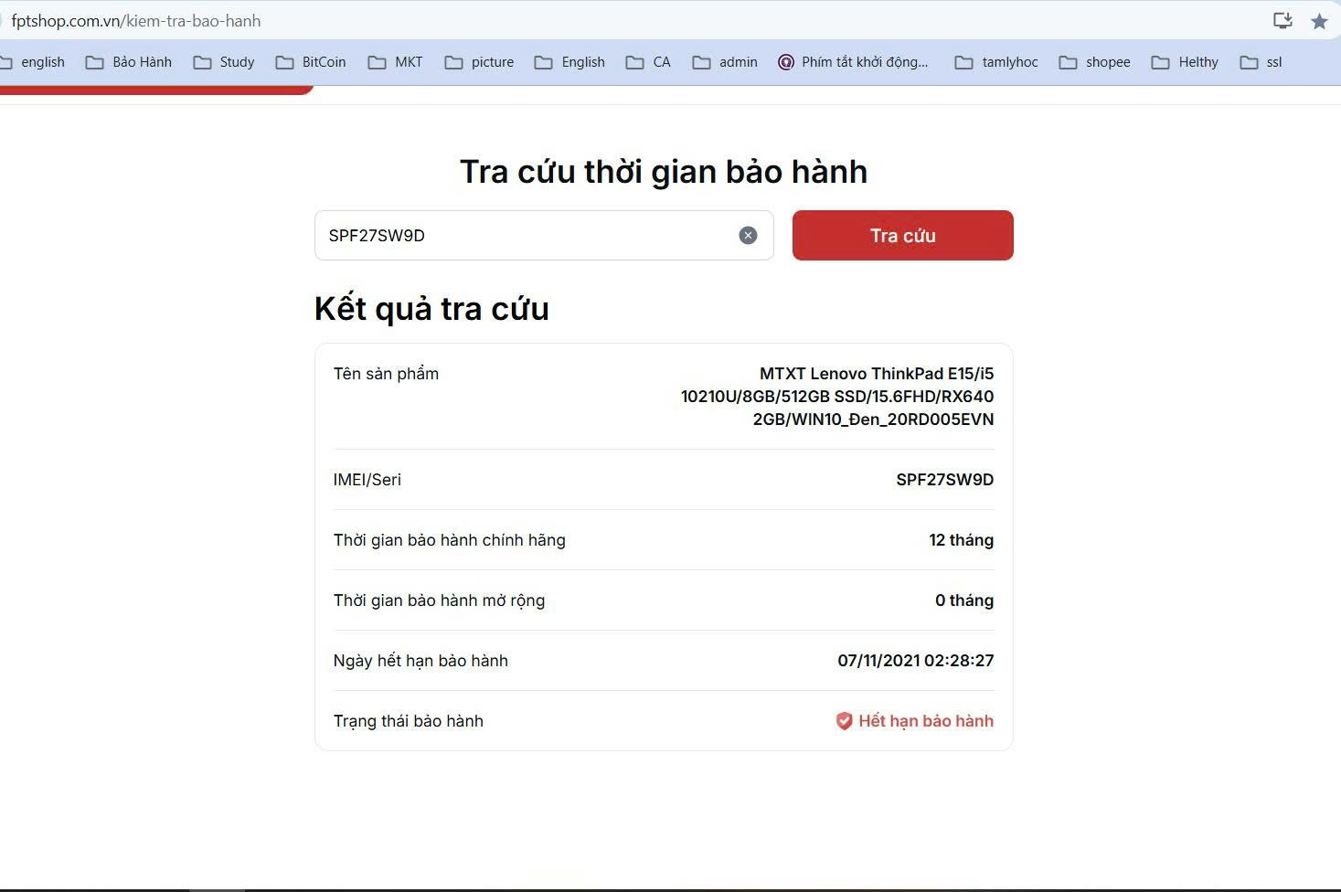Open the ssl bookmark folder
Screen dimensions: 1341x892
1261,62
